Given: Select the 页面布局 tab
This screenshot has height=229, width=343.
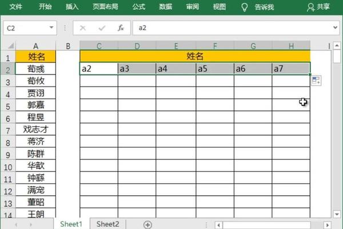Looking at the screenshot, I should click(105, 7).
